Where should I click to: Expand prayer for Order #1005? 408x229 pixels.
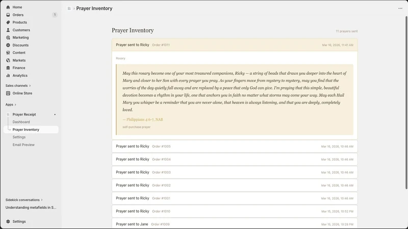[235, 146]
